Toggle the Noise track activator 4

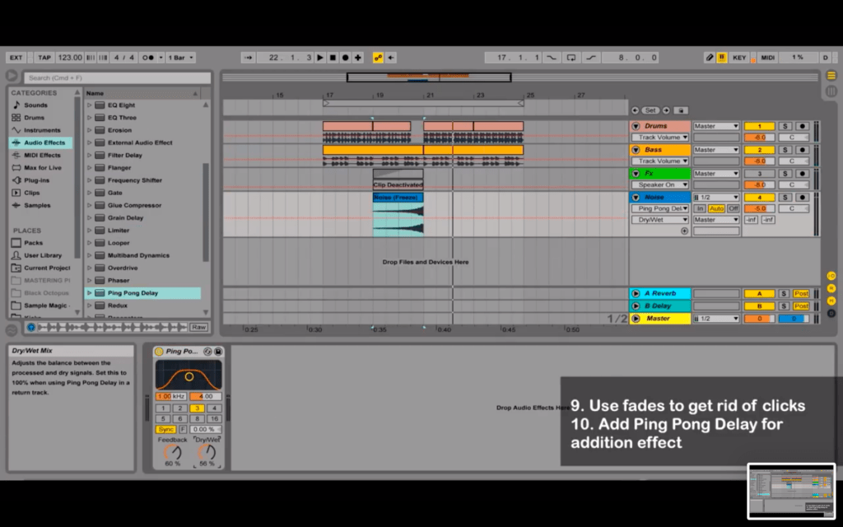(759, 197)
